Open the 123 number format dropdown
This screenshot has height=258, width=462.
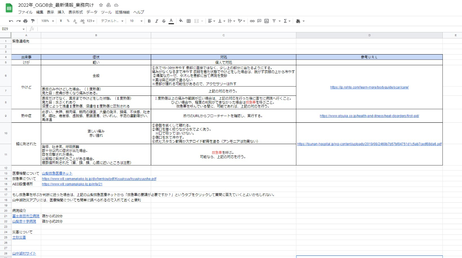(x=91, y=21)
